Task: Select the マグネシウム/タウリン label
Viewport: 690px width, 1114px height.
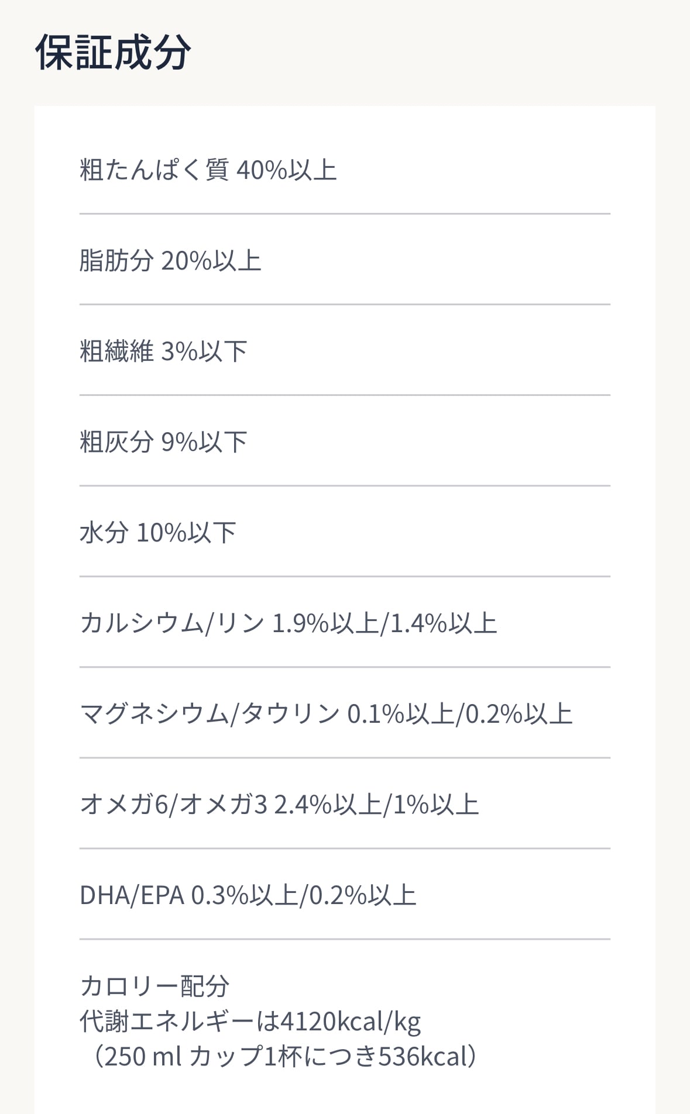Action: (210, 714)
